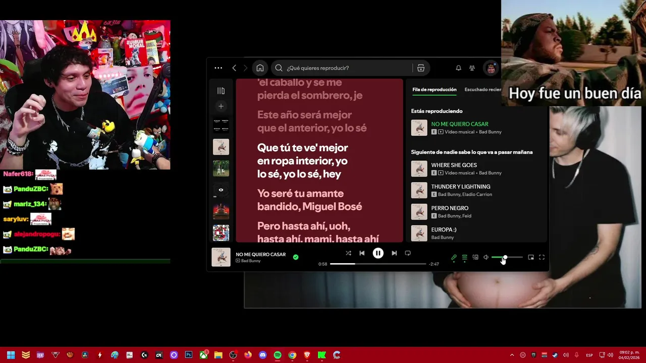Open OBS Studio from taskbar
The height and width of the screenshot is (363, 646).
click(x=233, y=355)
